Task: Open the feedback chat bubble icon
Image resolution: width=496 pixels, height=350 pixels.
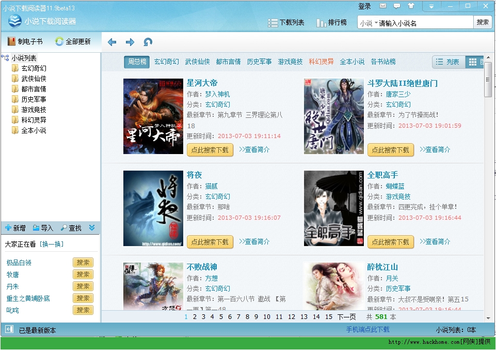Action: [397, 6]
